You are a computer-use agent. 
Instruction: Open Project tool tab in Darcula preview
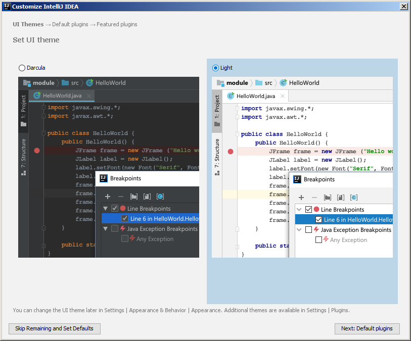tap(23, 111)
